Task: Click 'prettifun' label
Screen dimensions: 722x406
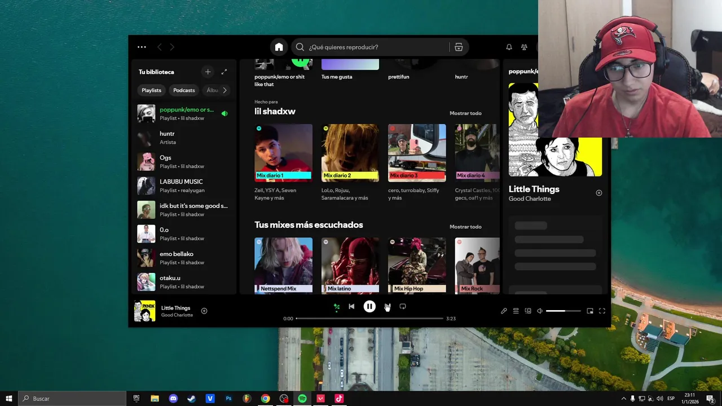Action: (x=398, y=77)
